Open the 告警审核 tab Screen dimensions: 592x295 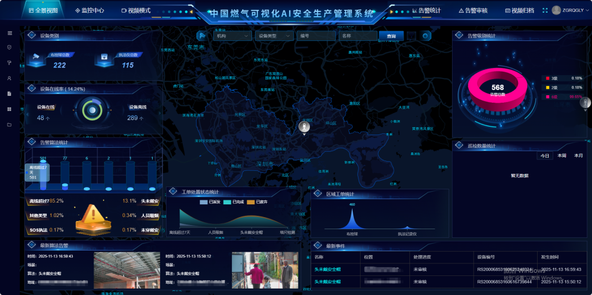(x=473, y=10)
